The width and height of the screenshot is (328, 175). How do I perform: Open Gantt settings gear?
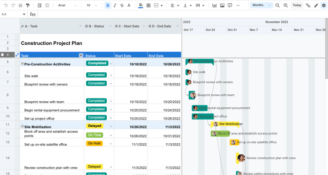tap(324, 6)
